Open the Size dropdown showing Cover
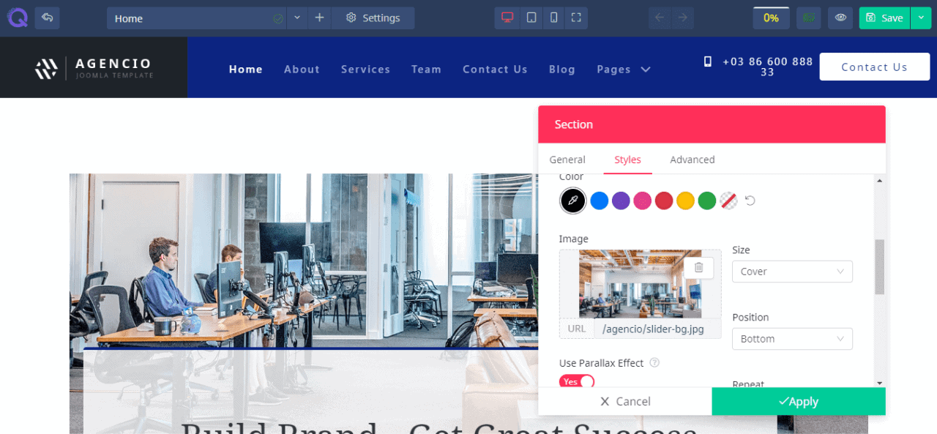 tap(792, 272)
